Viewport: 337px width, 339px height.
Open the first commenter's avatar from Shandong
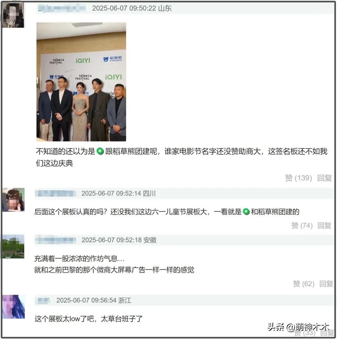tap(13, 15)
